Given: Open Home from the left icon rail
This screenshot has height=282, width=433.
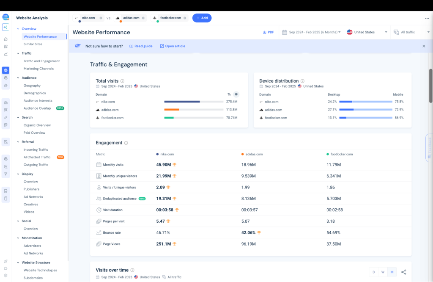Looking at the screenshot, I should (x=5, y=38).
